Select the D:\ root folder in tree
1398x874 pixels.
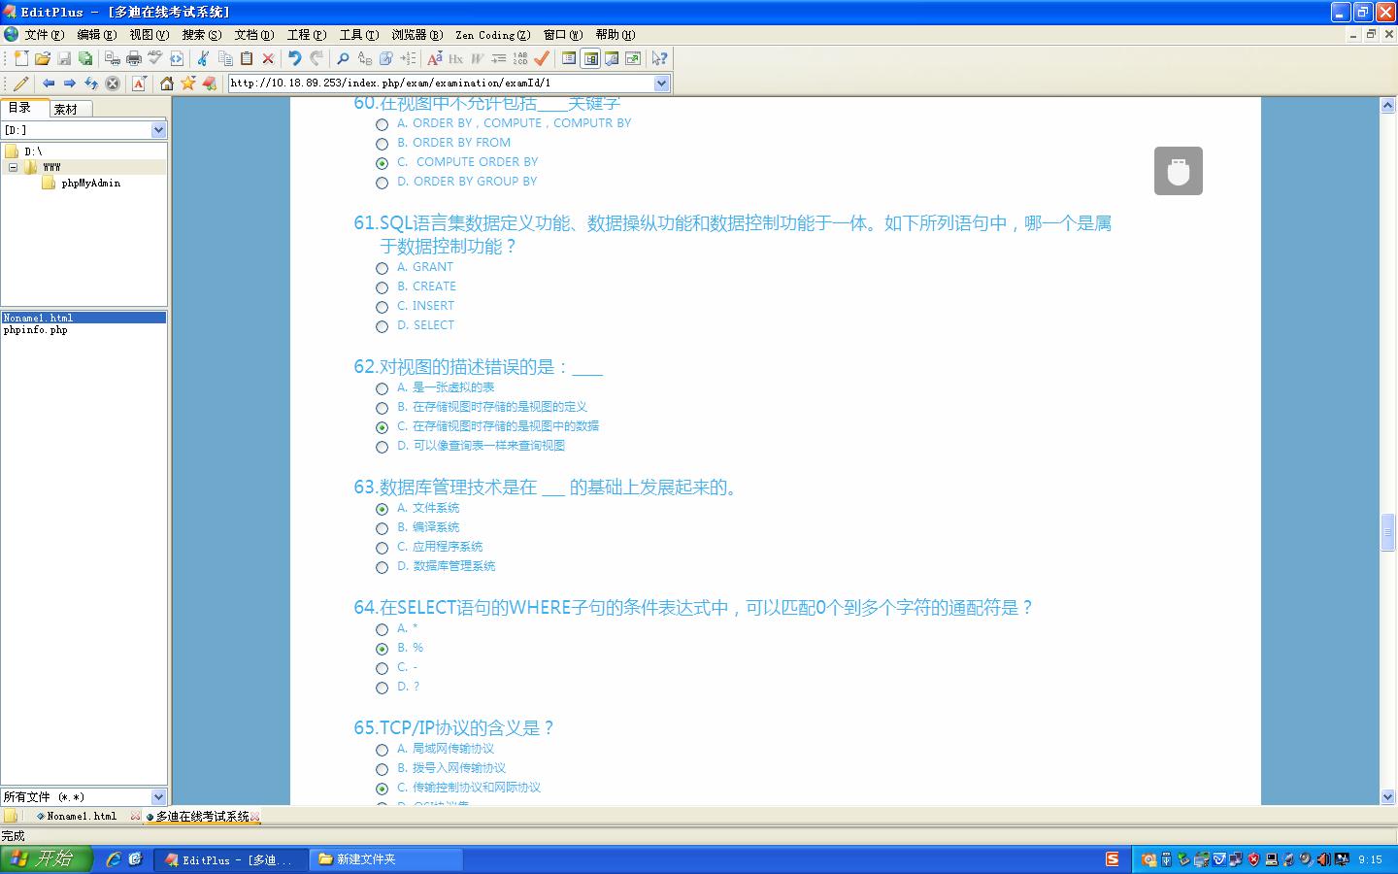click(33, 151)
